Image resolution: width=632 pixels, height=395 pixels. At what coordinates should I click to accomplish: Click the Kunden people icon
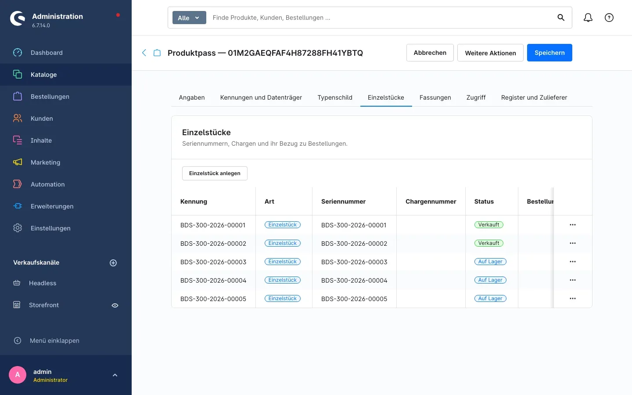coord(18,118)
